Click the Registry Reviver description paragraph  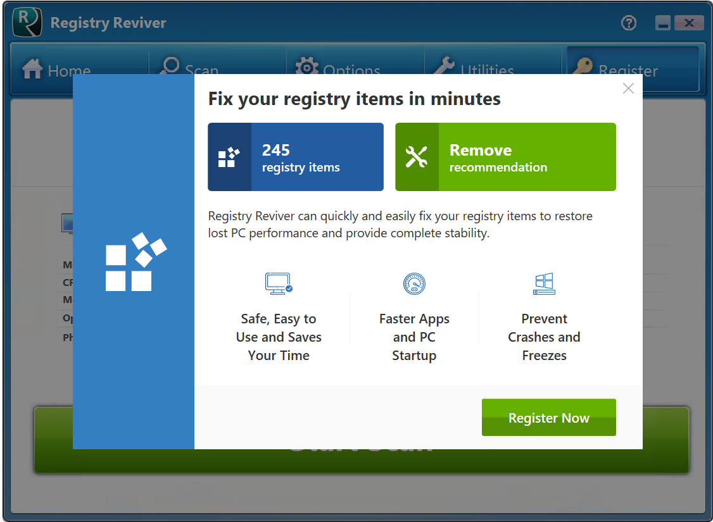(400, 225)
